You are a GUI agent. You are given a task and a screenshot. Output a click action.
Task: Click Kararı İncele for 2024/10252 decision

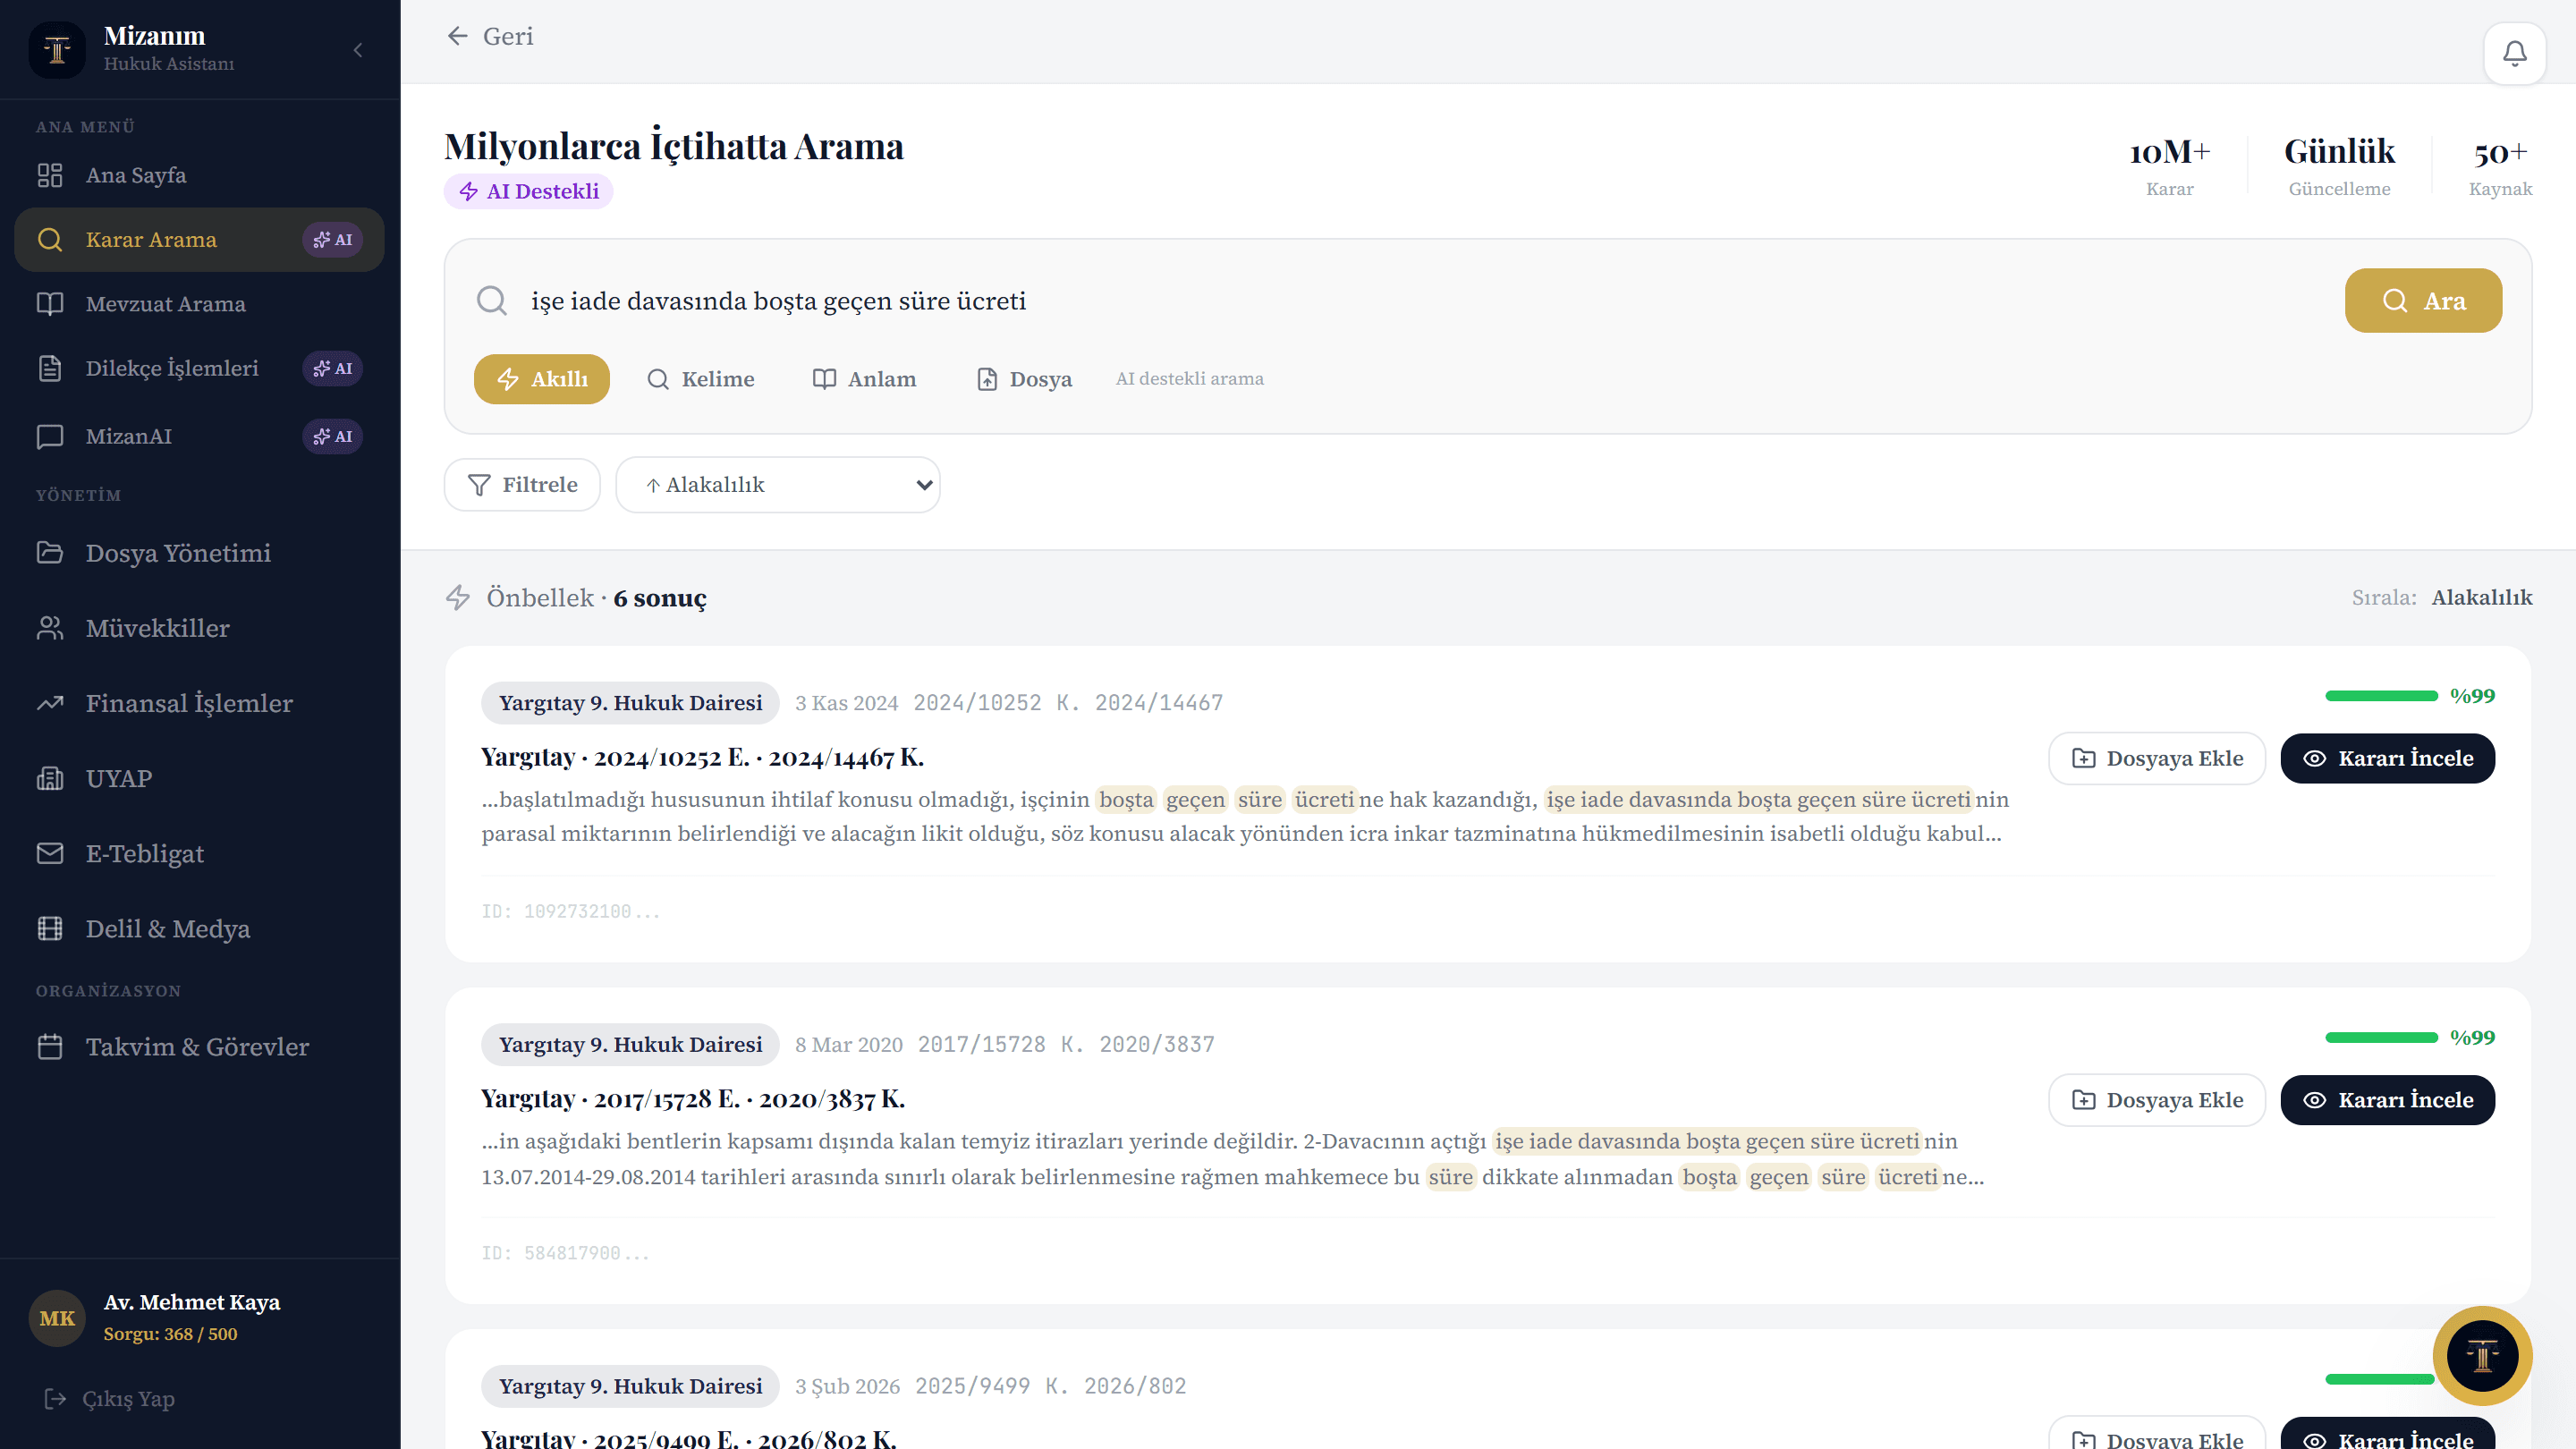point(2387,758)
